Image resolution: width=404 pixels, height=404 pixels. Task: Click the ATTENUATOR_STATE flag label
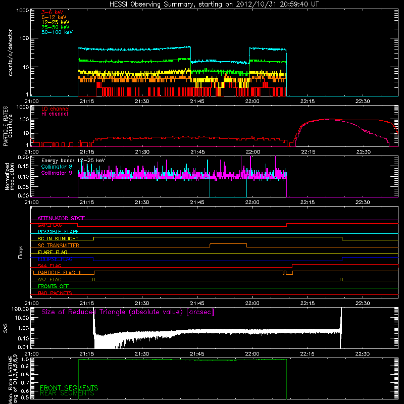click(61, 218)
